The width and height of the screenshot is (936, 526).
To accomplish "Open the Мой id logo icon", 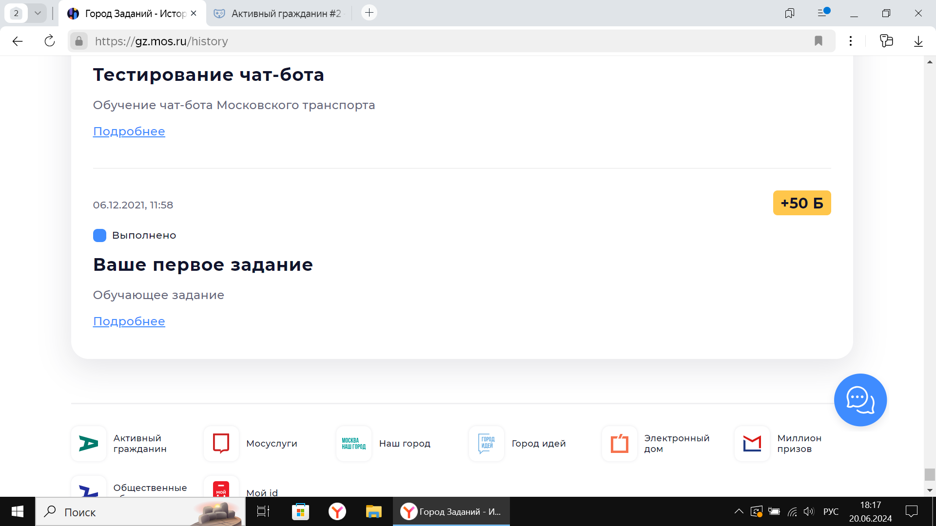I will click(221, 487).
